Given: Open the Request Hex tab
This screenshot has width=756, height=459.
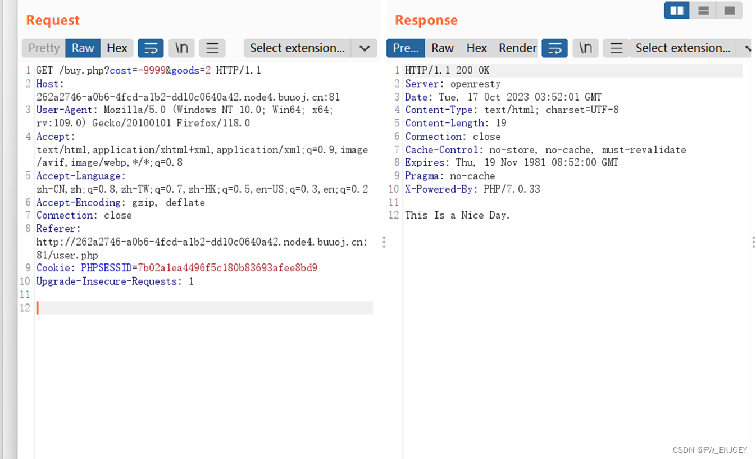Looking at the screenshot, I should [117, 48].
